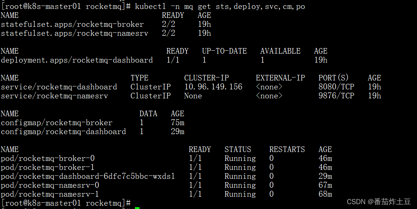Select pod/rocketmq-namesrv-1 name
The image size is (417, 209).
[x=50, y=194]
